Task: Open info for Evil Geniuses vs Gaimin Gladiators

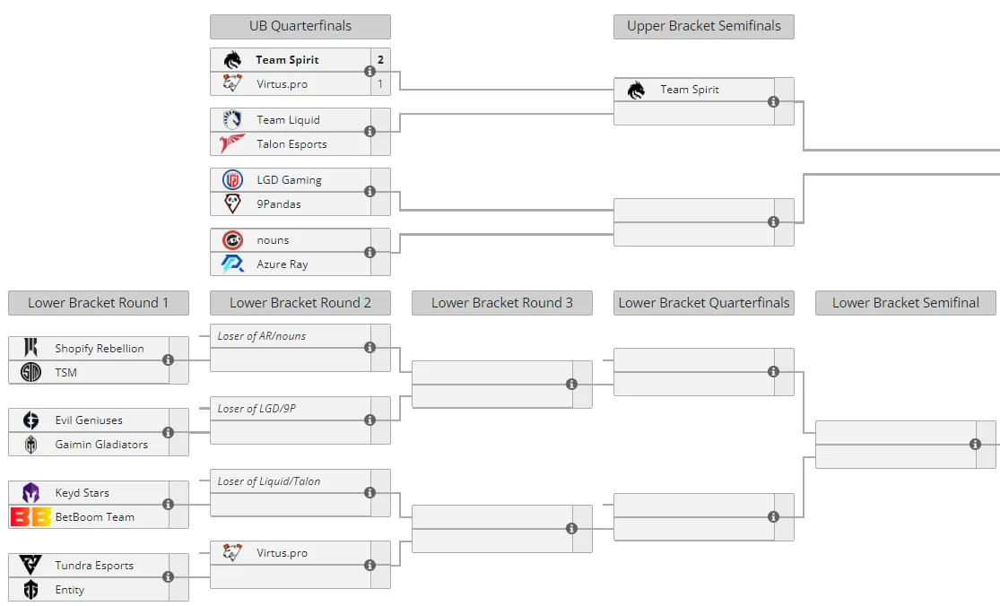Action: click(169, 432)
